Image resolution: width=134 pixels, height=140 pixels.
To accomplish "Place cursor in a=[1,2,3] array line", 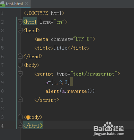I will 58,82.
